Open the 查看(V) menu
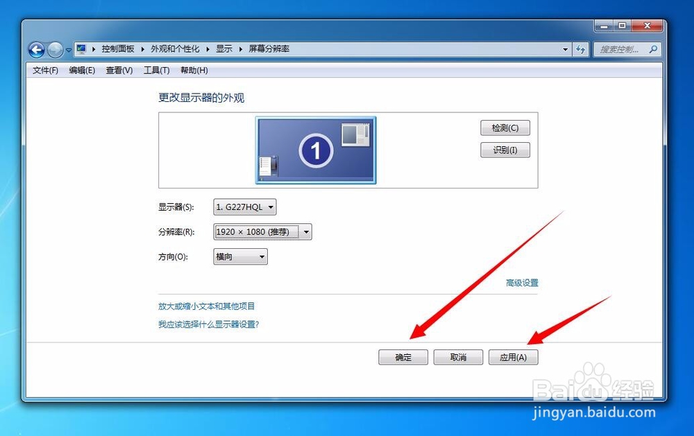This screenshot has width=694, height=436. click(x=119, y=70)
